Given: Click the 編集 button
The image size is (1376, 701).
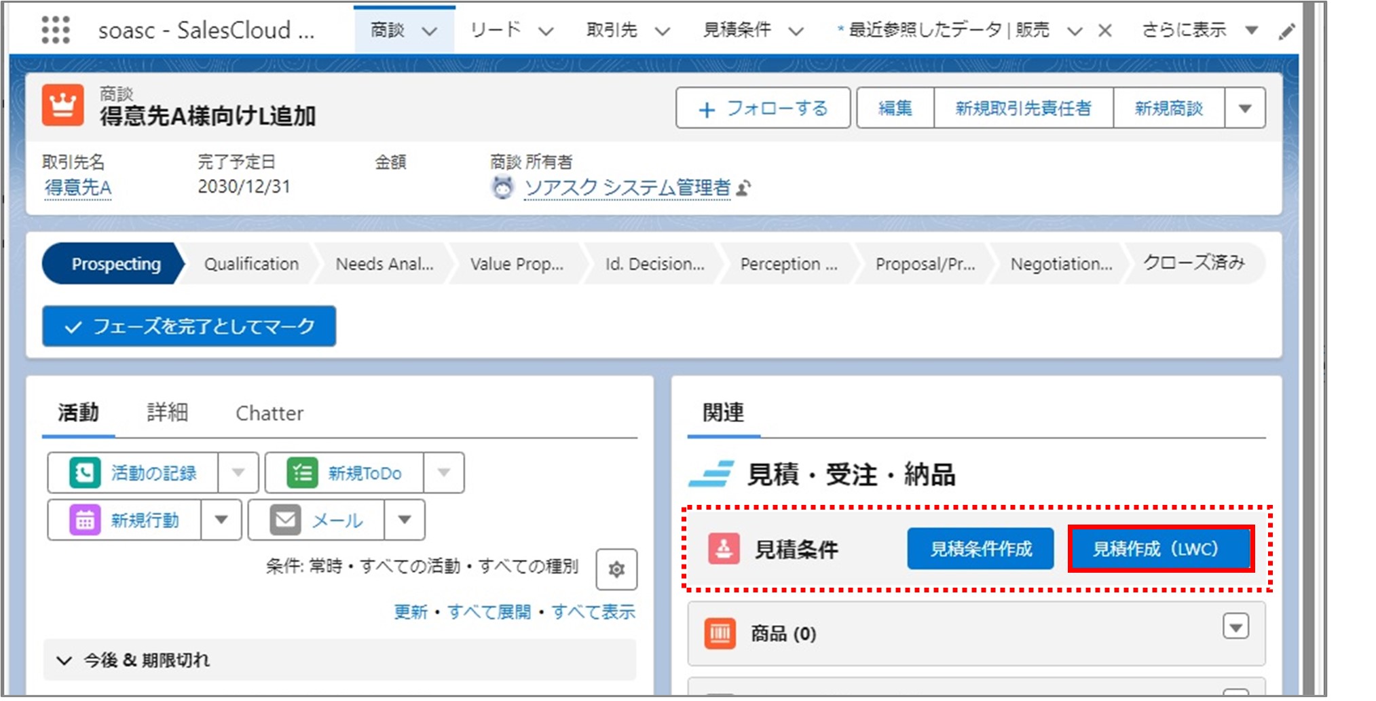Looking at the screenshot, I should [x=895, y=108].
